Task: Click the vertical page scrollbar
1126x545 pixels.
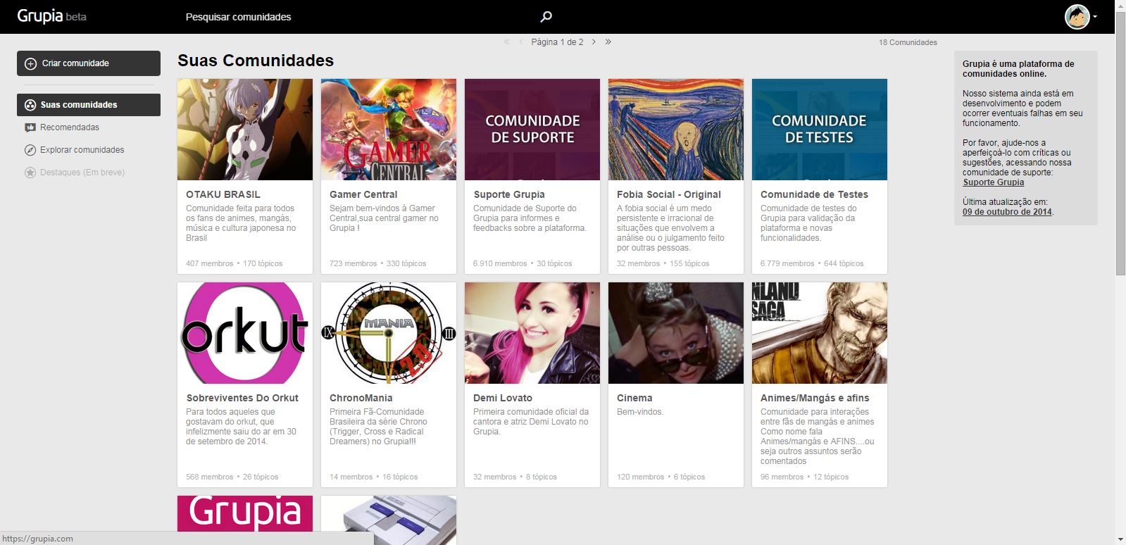Action: click(x=1120, y=155)
